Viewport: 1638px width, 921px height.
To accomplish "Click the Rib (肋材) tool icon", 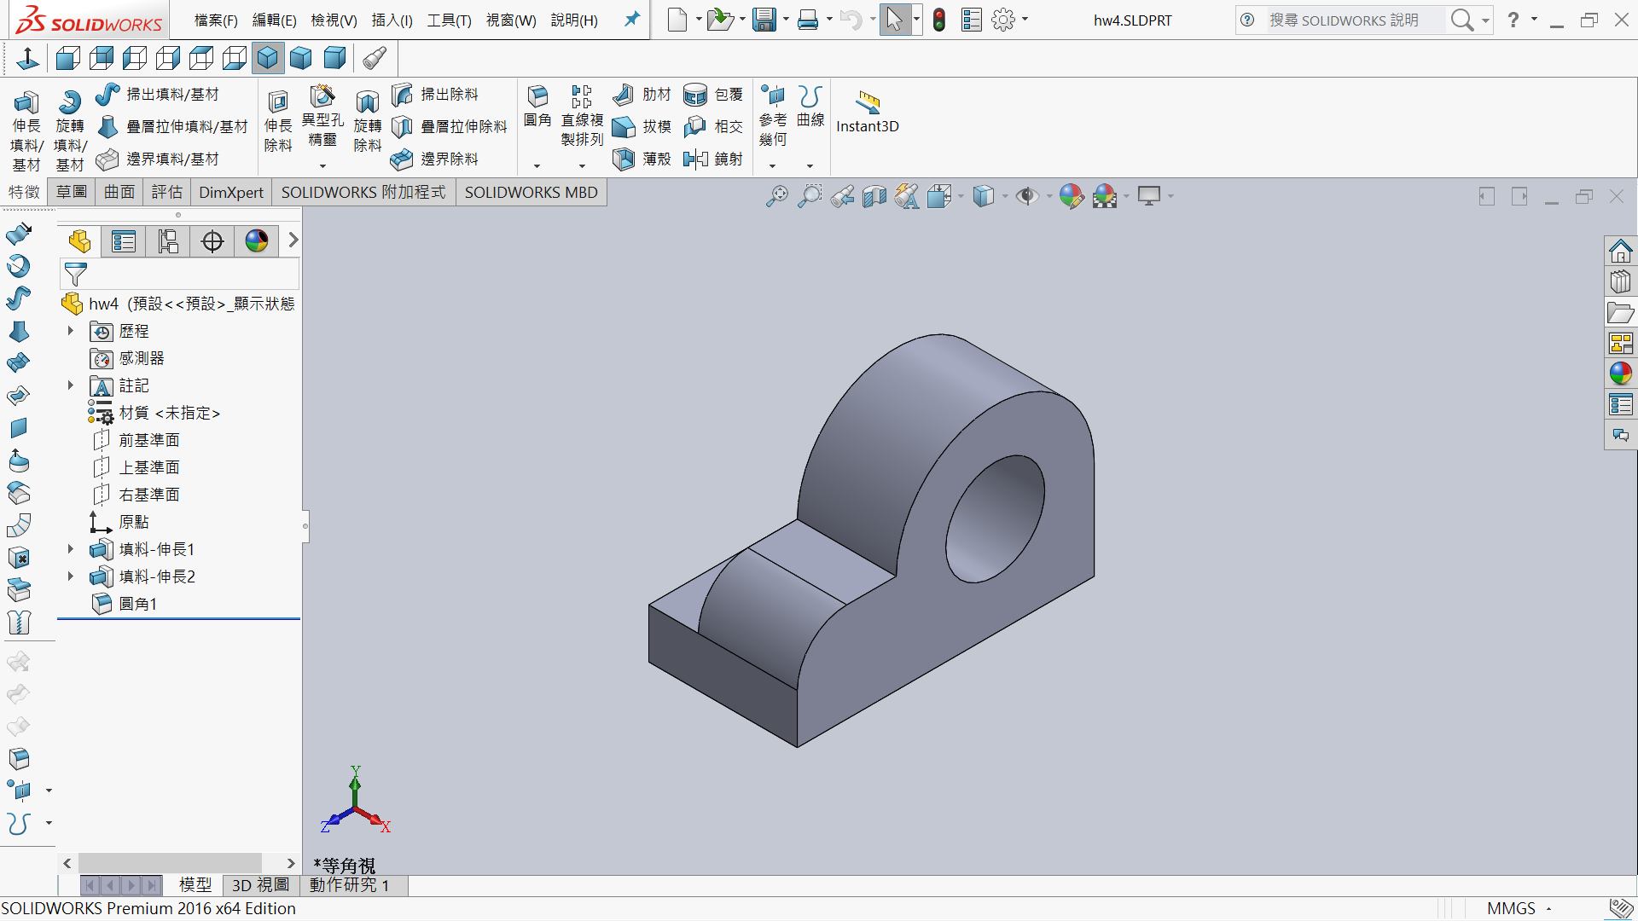I will pyautogui.click(x=624, y=94).
